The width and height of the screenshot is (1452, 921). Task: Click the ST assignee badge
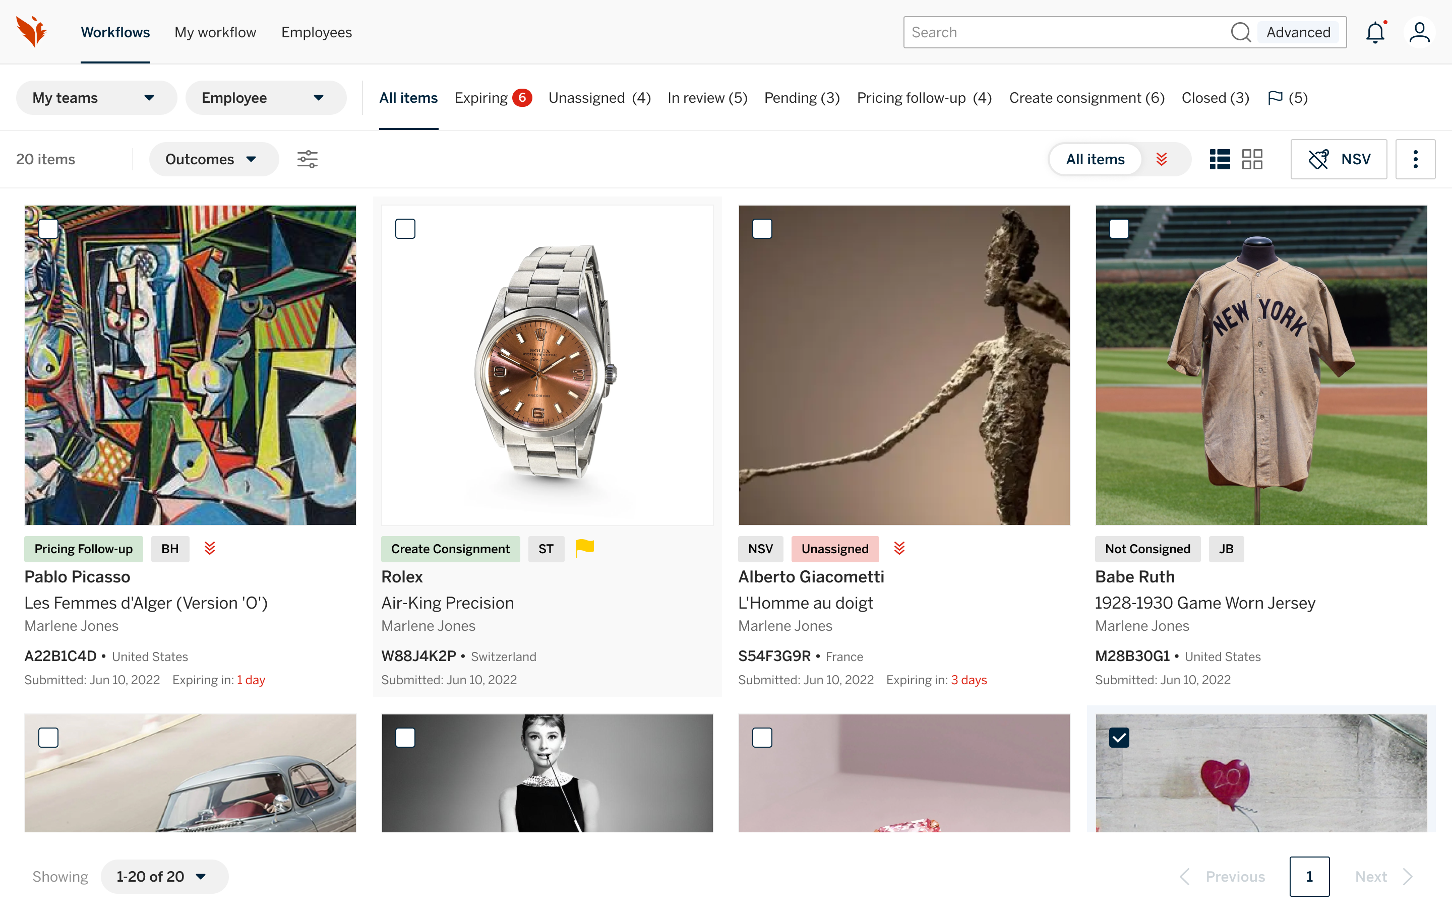click(546, 549)
